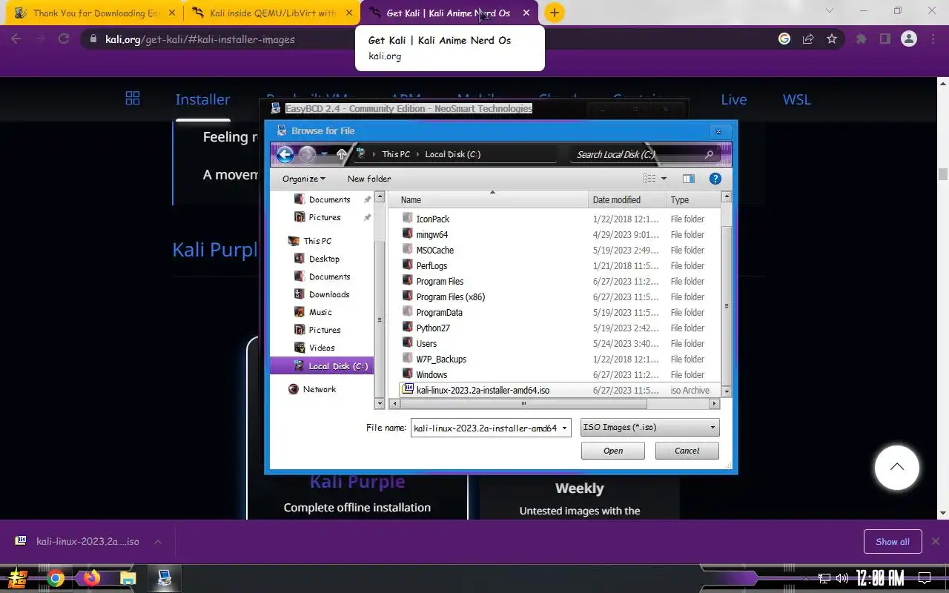
Task: Click the Cancel button
Action: point(687,451)
